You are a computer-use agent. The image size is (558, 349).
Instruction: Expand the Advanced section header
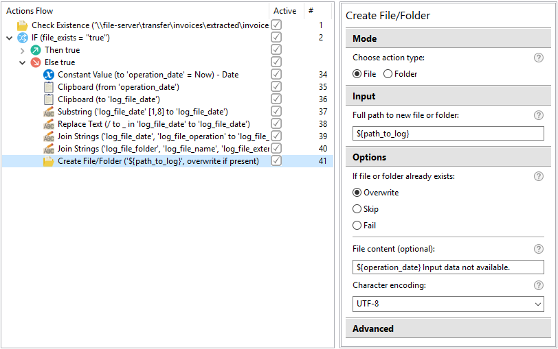pyautogui.click(x=448, y=328)
